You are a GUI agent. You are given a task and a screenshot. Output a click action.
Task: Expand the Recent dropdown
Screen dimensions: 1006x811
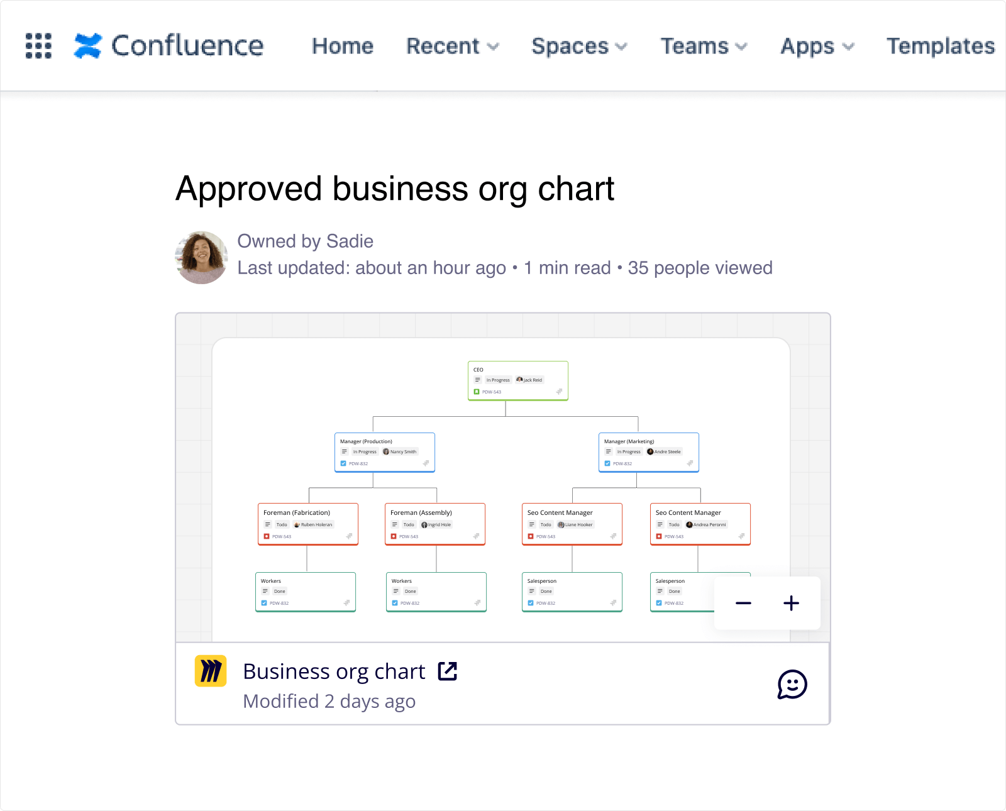coord(452,46)
